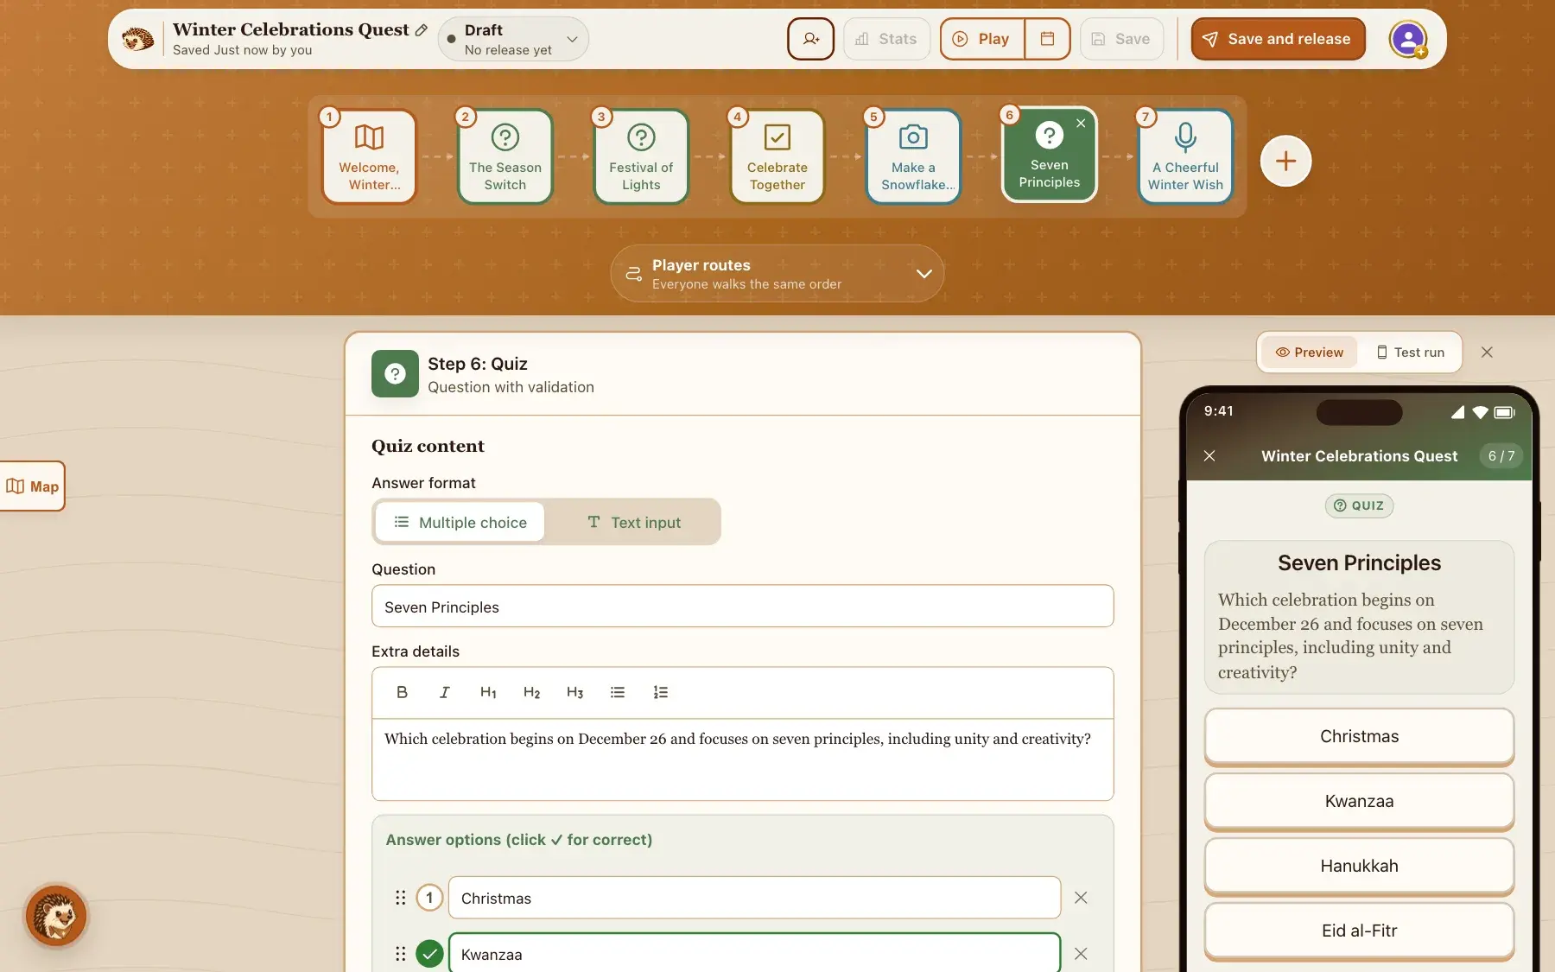Click the Play button
This screenshot has width=1555, height=972.
pyautogui.click(x=982, y=39)
